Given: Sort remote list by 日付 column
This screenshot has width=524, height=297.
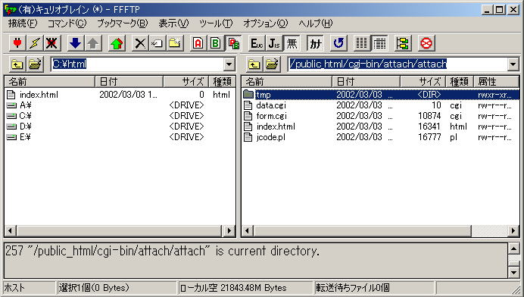Looking at the screenshot, I should click(366, 81).
